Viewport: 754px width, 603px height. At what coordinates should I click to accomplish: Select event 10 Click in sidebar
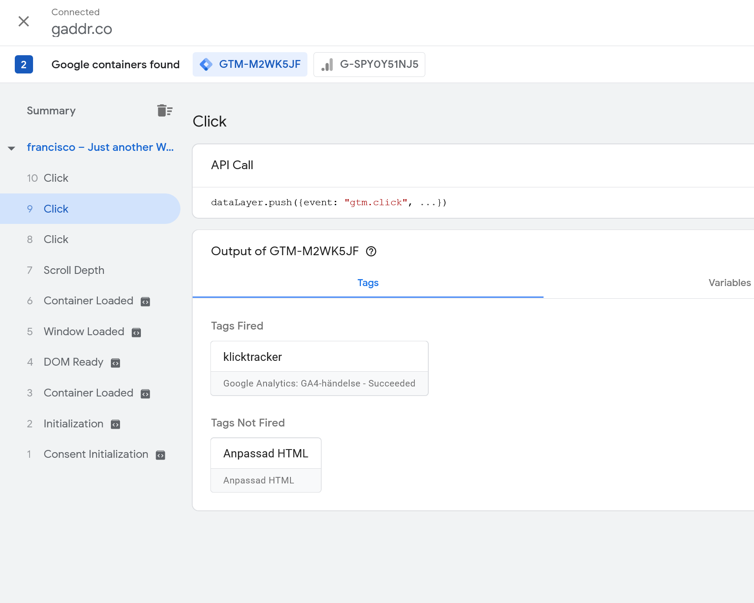(56, 178)
